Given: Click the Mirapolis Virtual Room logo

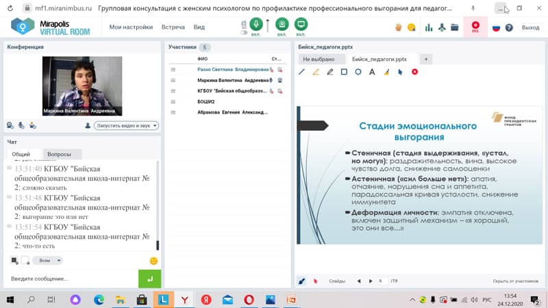Looking at the screenshot, I should 50,27.
